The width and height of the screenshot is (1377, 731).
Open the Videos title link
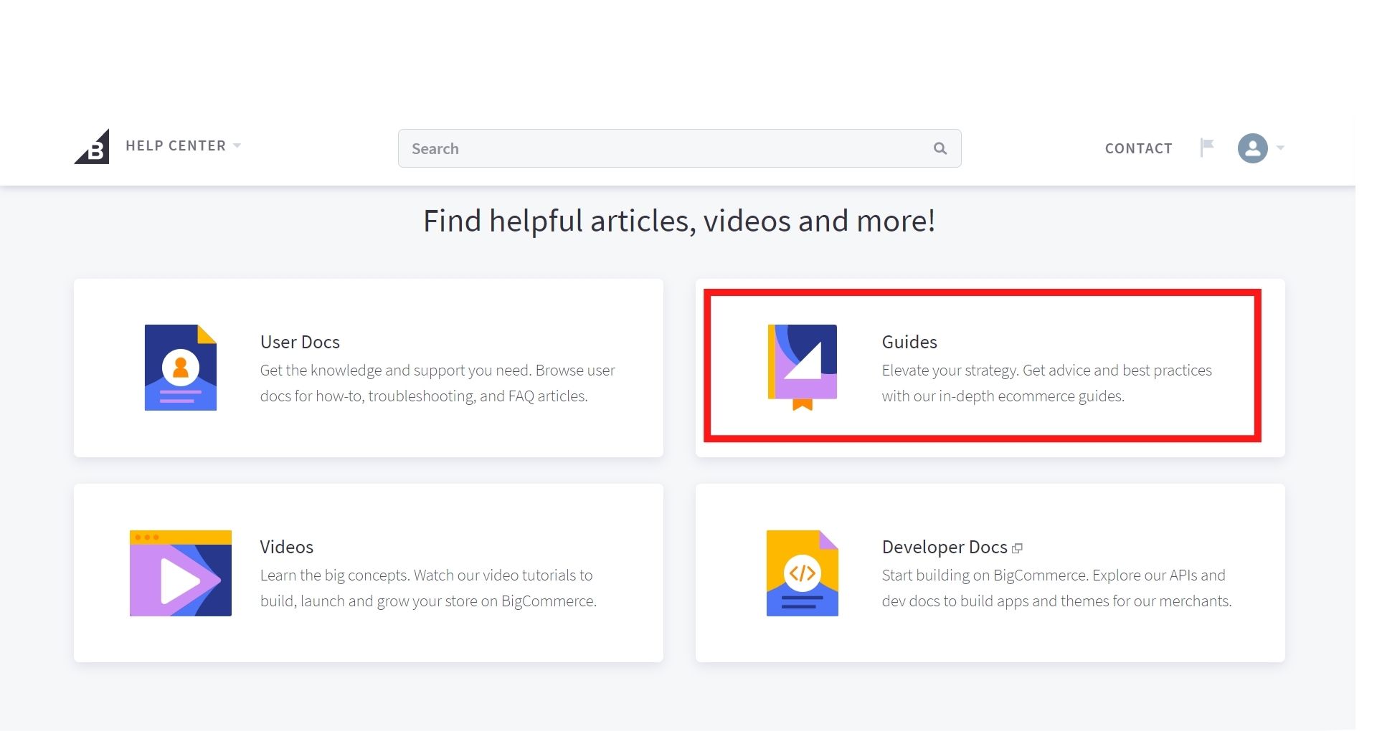click(x=287, y=547)
